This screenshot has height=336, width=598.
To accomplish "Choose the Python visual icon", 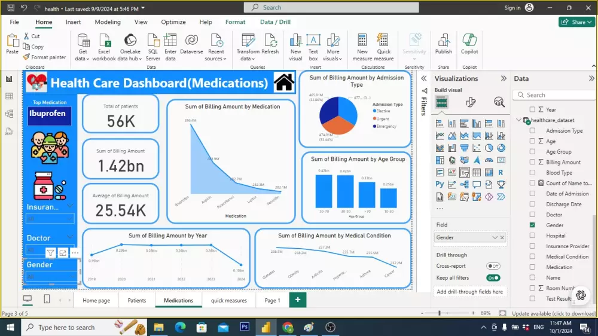I will click(440, 185).
